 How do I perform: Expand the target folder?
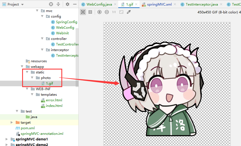(x=12, y=123)
